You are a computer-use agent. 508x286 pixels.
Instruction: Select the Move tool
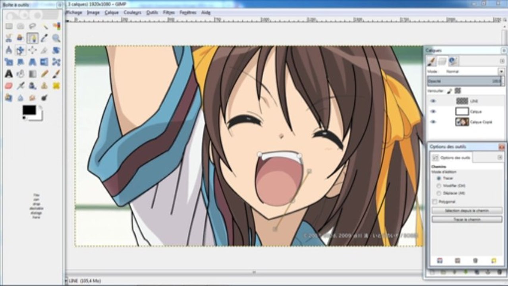pyautogui.click(x=21, y=50)
